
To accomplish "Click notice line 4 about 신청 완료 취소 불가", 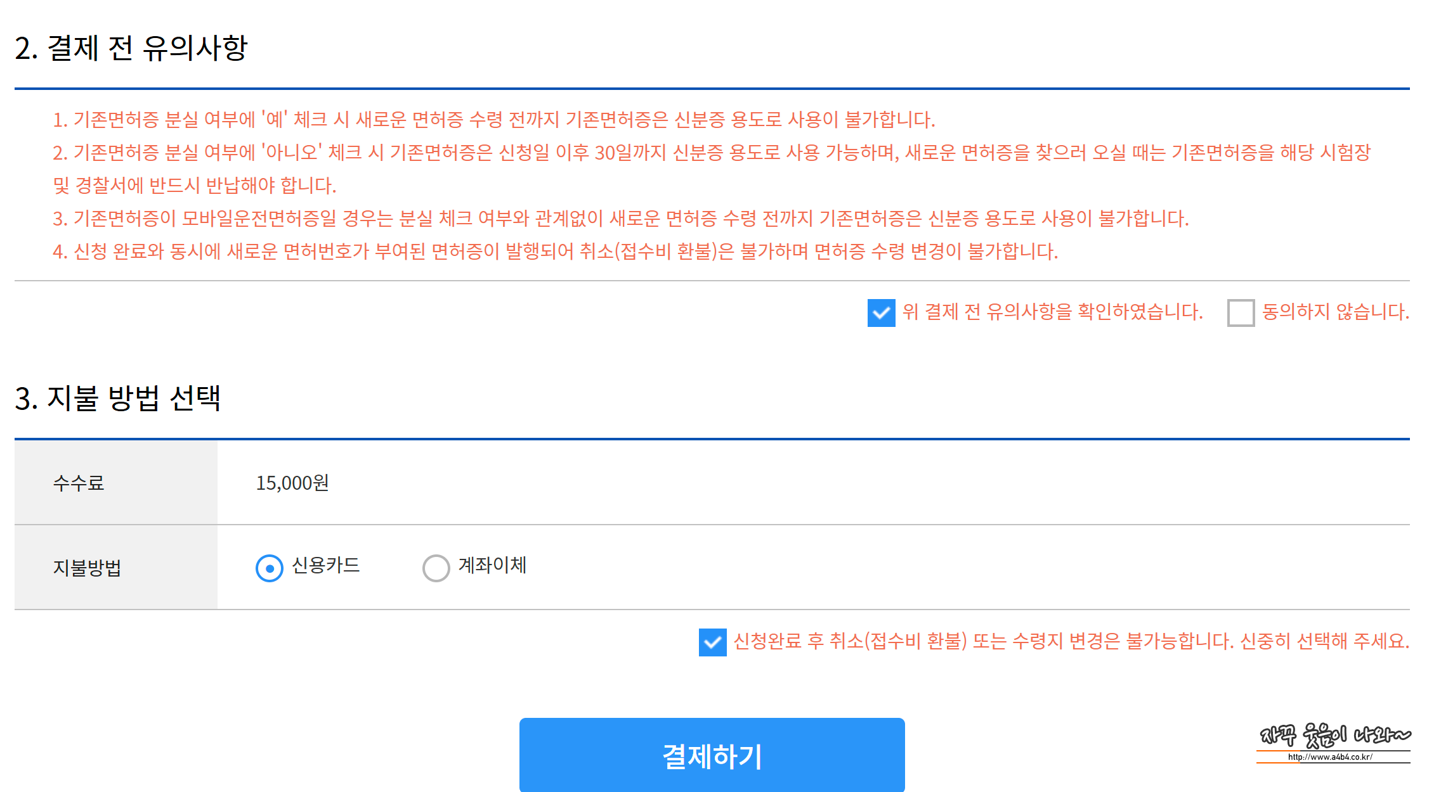I will click(555, 252).
